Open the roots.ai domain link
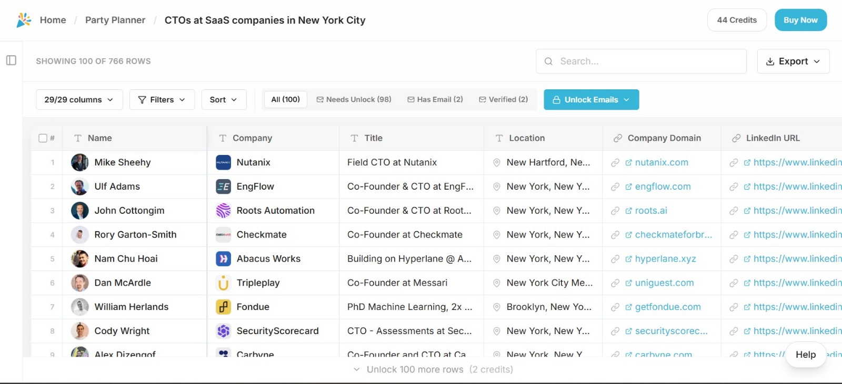 click(650, 211)
